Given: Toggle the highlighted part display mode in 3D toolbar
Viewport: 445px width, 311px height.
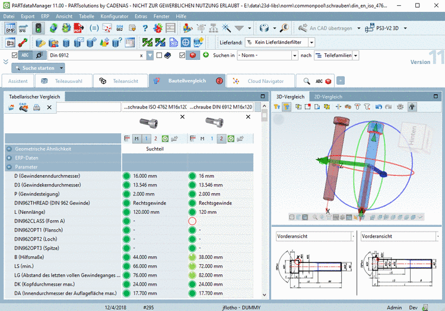Looking at the screenshot, I should coord(287,107).
